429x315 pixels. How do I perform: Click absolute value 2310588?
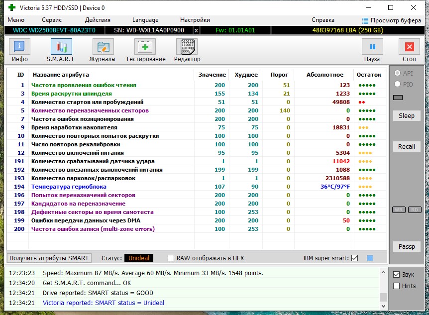(x=337, y=178)
